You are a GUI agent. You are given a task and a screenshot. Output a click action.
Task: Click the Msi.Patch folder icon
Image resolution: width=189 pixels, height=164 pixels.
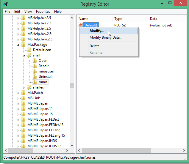click(x=24, y=93)
